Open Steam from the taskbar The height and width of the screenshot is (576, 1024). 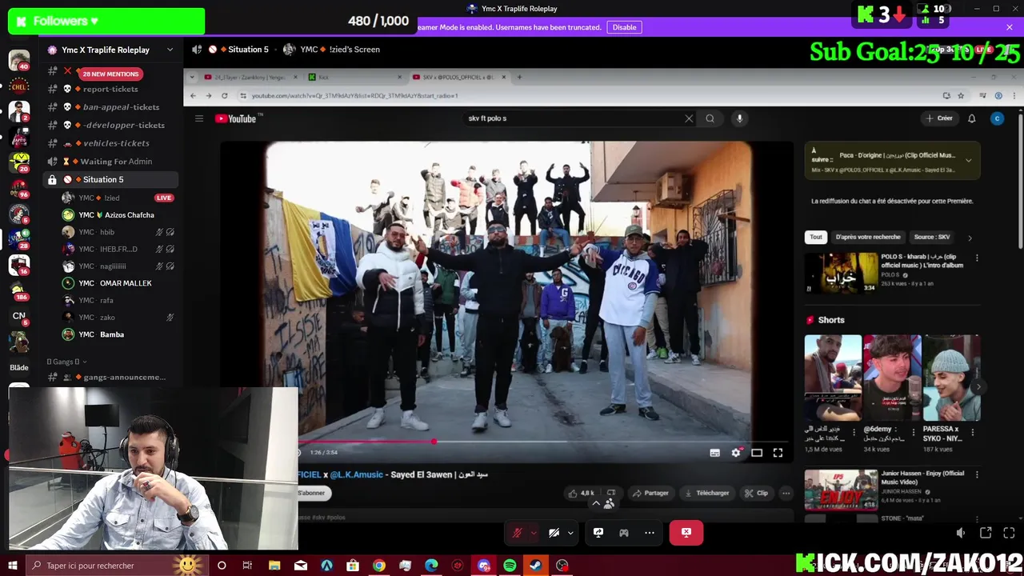coord(536,566)
